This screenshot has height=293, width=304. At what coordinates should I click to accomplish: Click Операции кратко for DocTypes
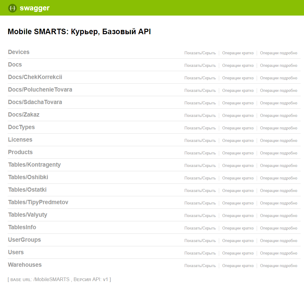(x=238, y=128)
